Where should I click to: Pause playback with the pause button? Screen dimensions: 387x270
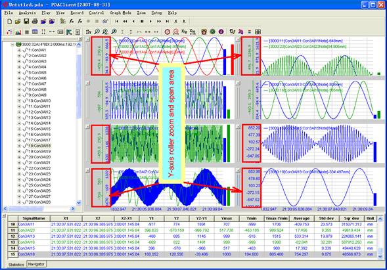click(142, 22)
